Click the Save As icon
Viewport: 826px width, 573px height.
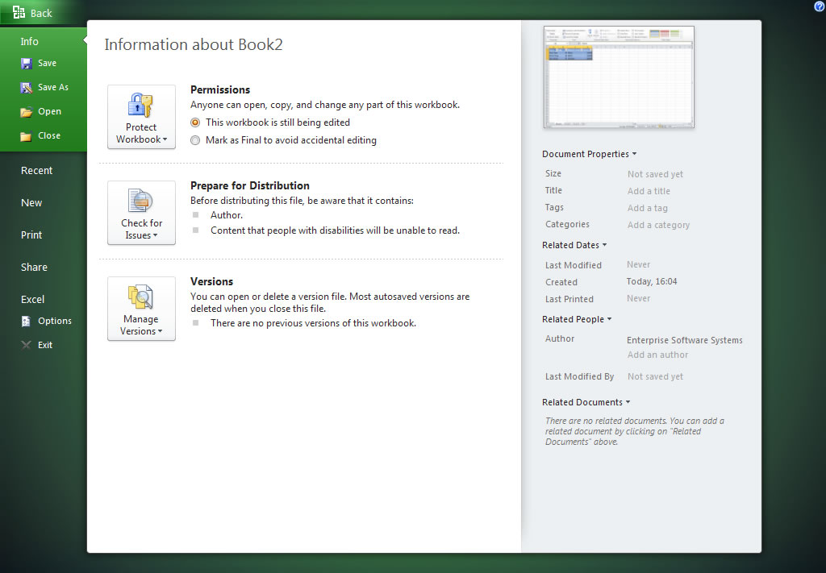click(27, 87)
